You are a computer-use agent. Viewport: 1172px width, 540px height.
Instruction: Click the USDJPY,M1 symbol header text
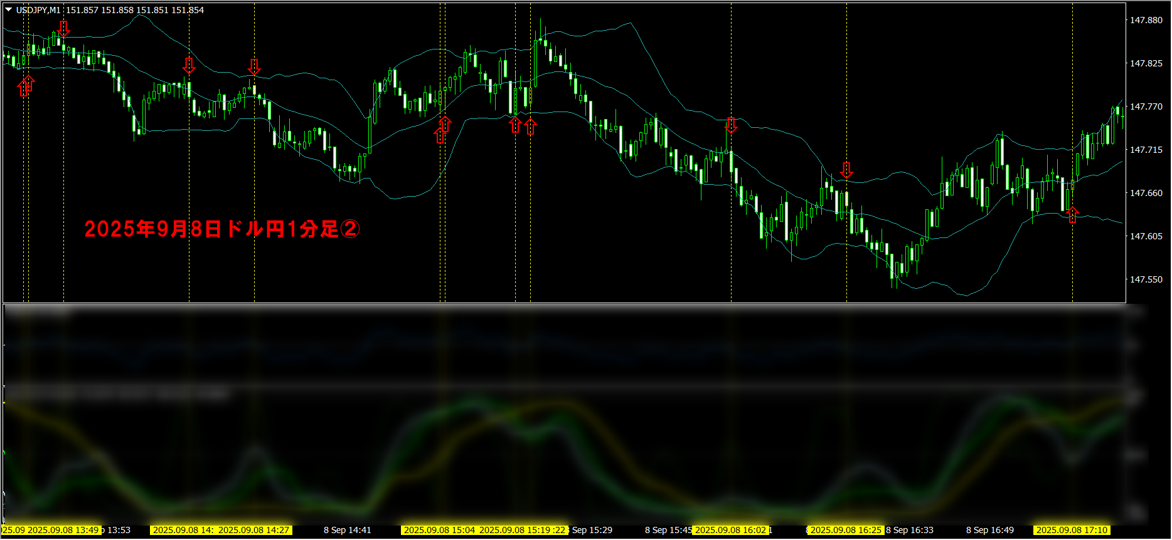(38, 10)
